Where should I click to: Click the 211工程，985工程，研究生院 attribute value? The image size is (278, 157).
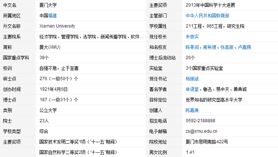coord(215,26)
